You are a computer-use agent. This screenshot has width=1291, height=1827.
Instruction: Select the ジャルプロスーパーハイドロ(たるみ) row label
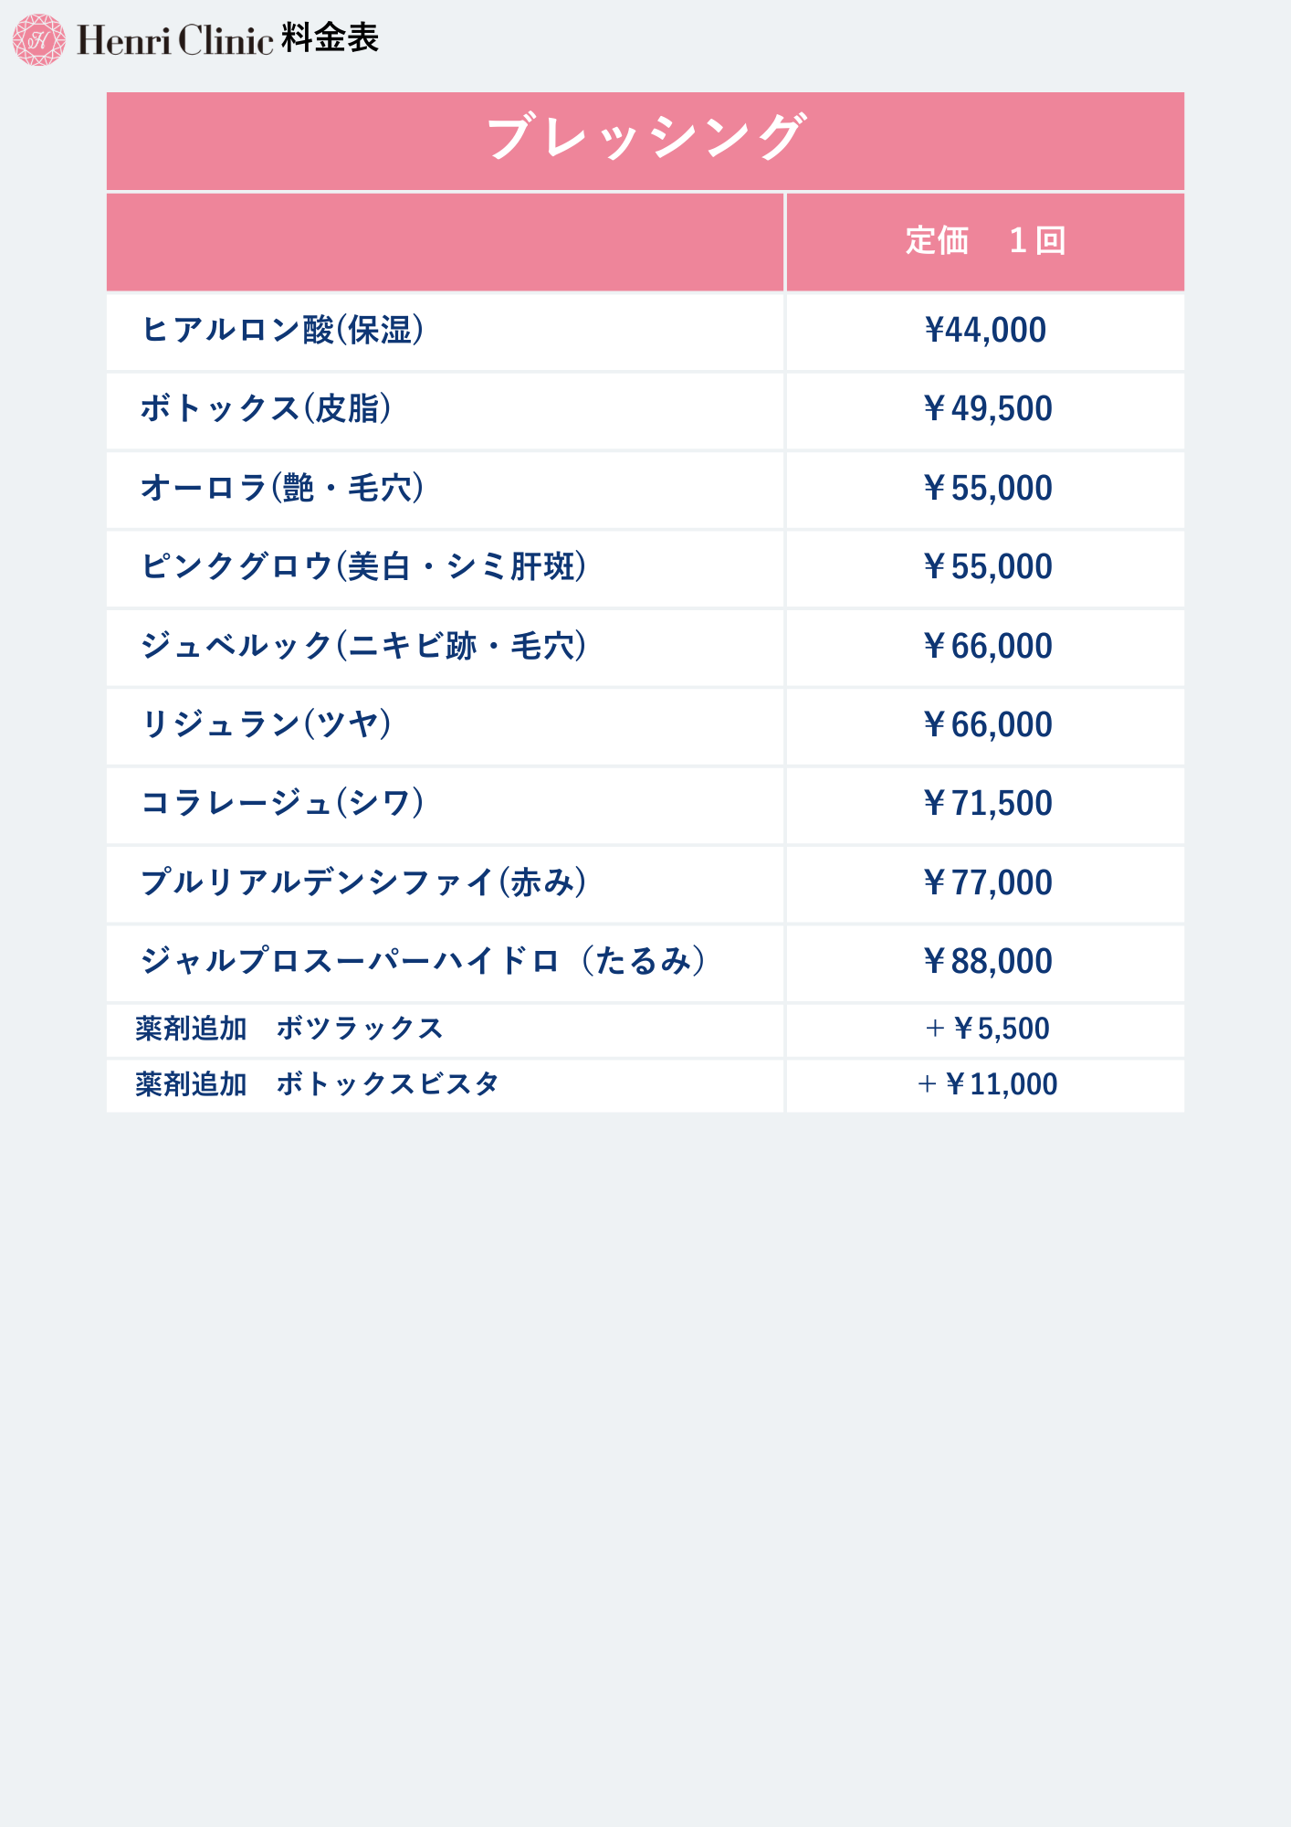point(424,962)
